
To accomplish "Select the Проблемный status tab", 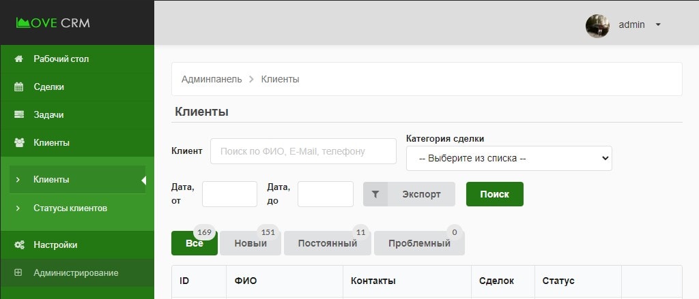I will pyautogui.click(x=420, y=243).
